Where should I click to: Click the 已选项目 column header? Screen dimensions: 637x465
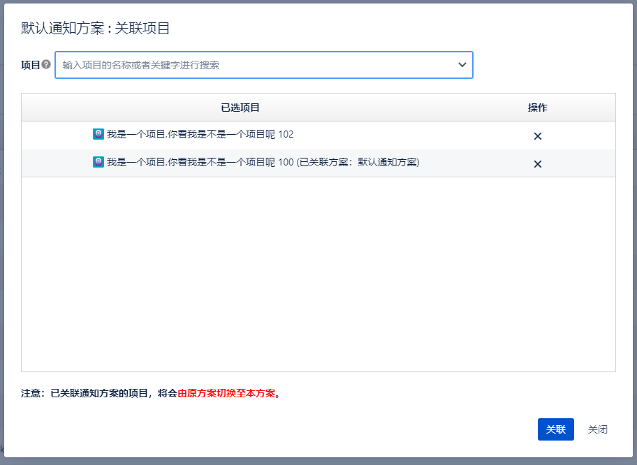tap(240, 108)
